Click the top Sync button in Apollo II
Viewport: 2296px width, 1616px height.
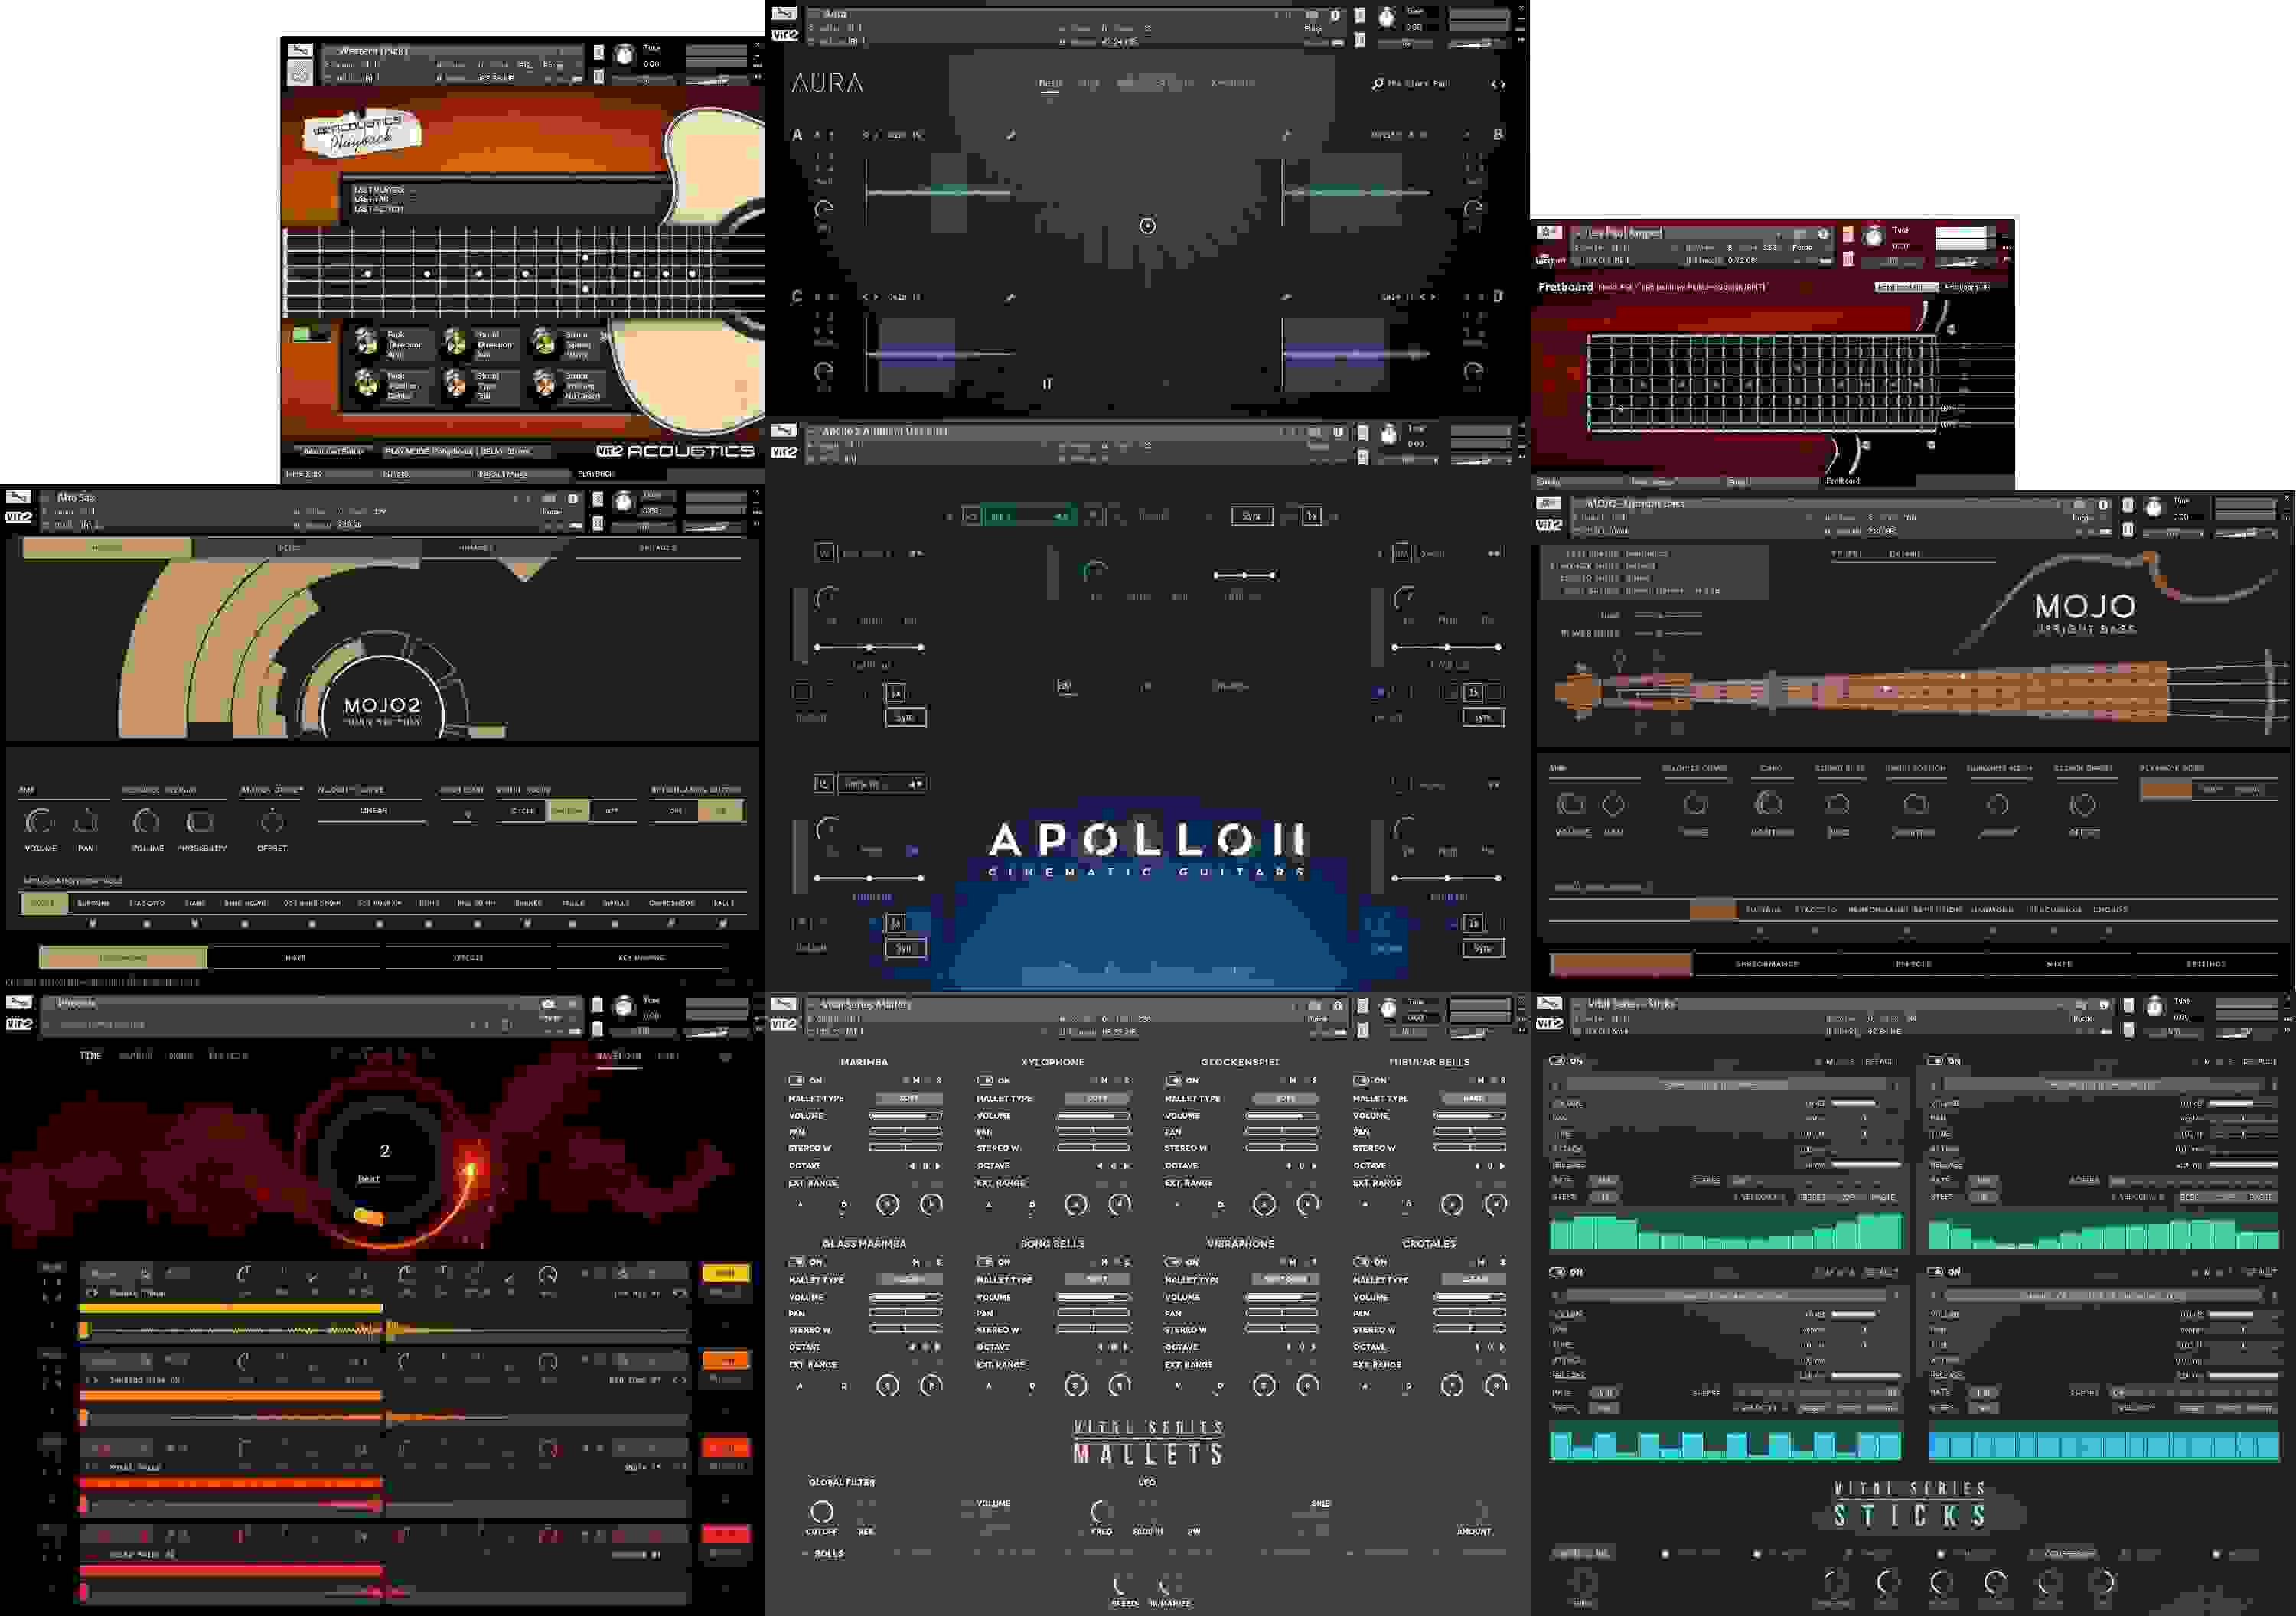(x=1251, y=516)
